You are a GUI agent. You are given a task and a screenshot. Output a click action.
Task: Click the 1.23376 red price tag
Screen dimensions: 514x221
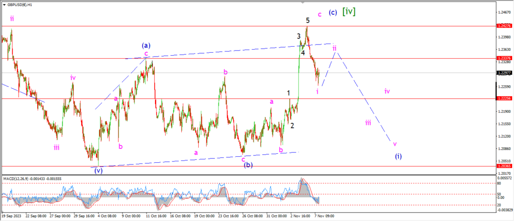tap(502, 58)
